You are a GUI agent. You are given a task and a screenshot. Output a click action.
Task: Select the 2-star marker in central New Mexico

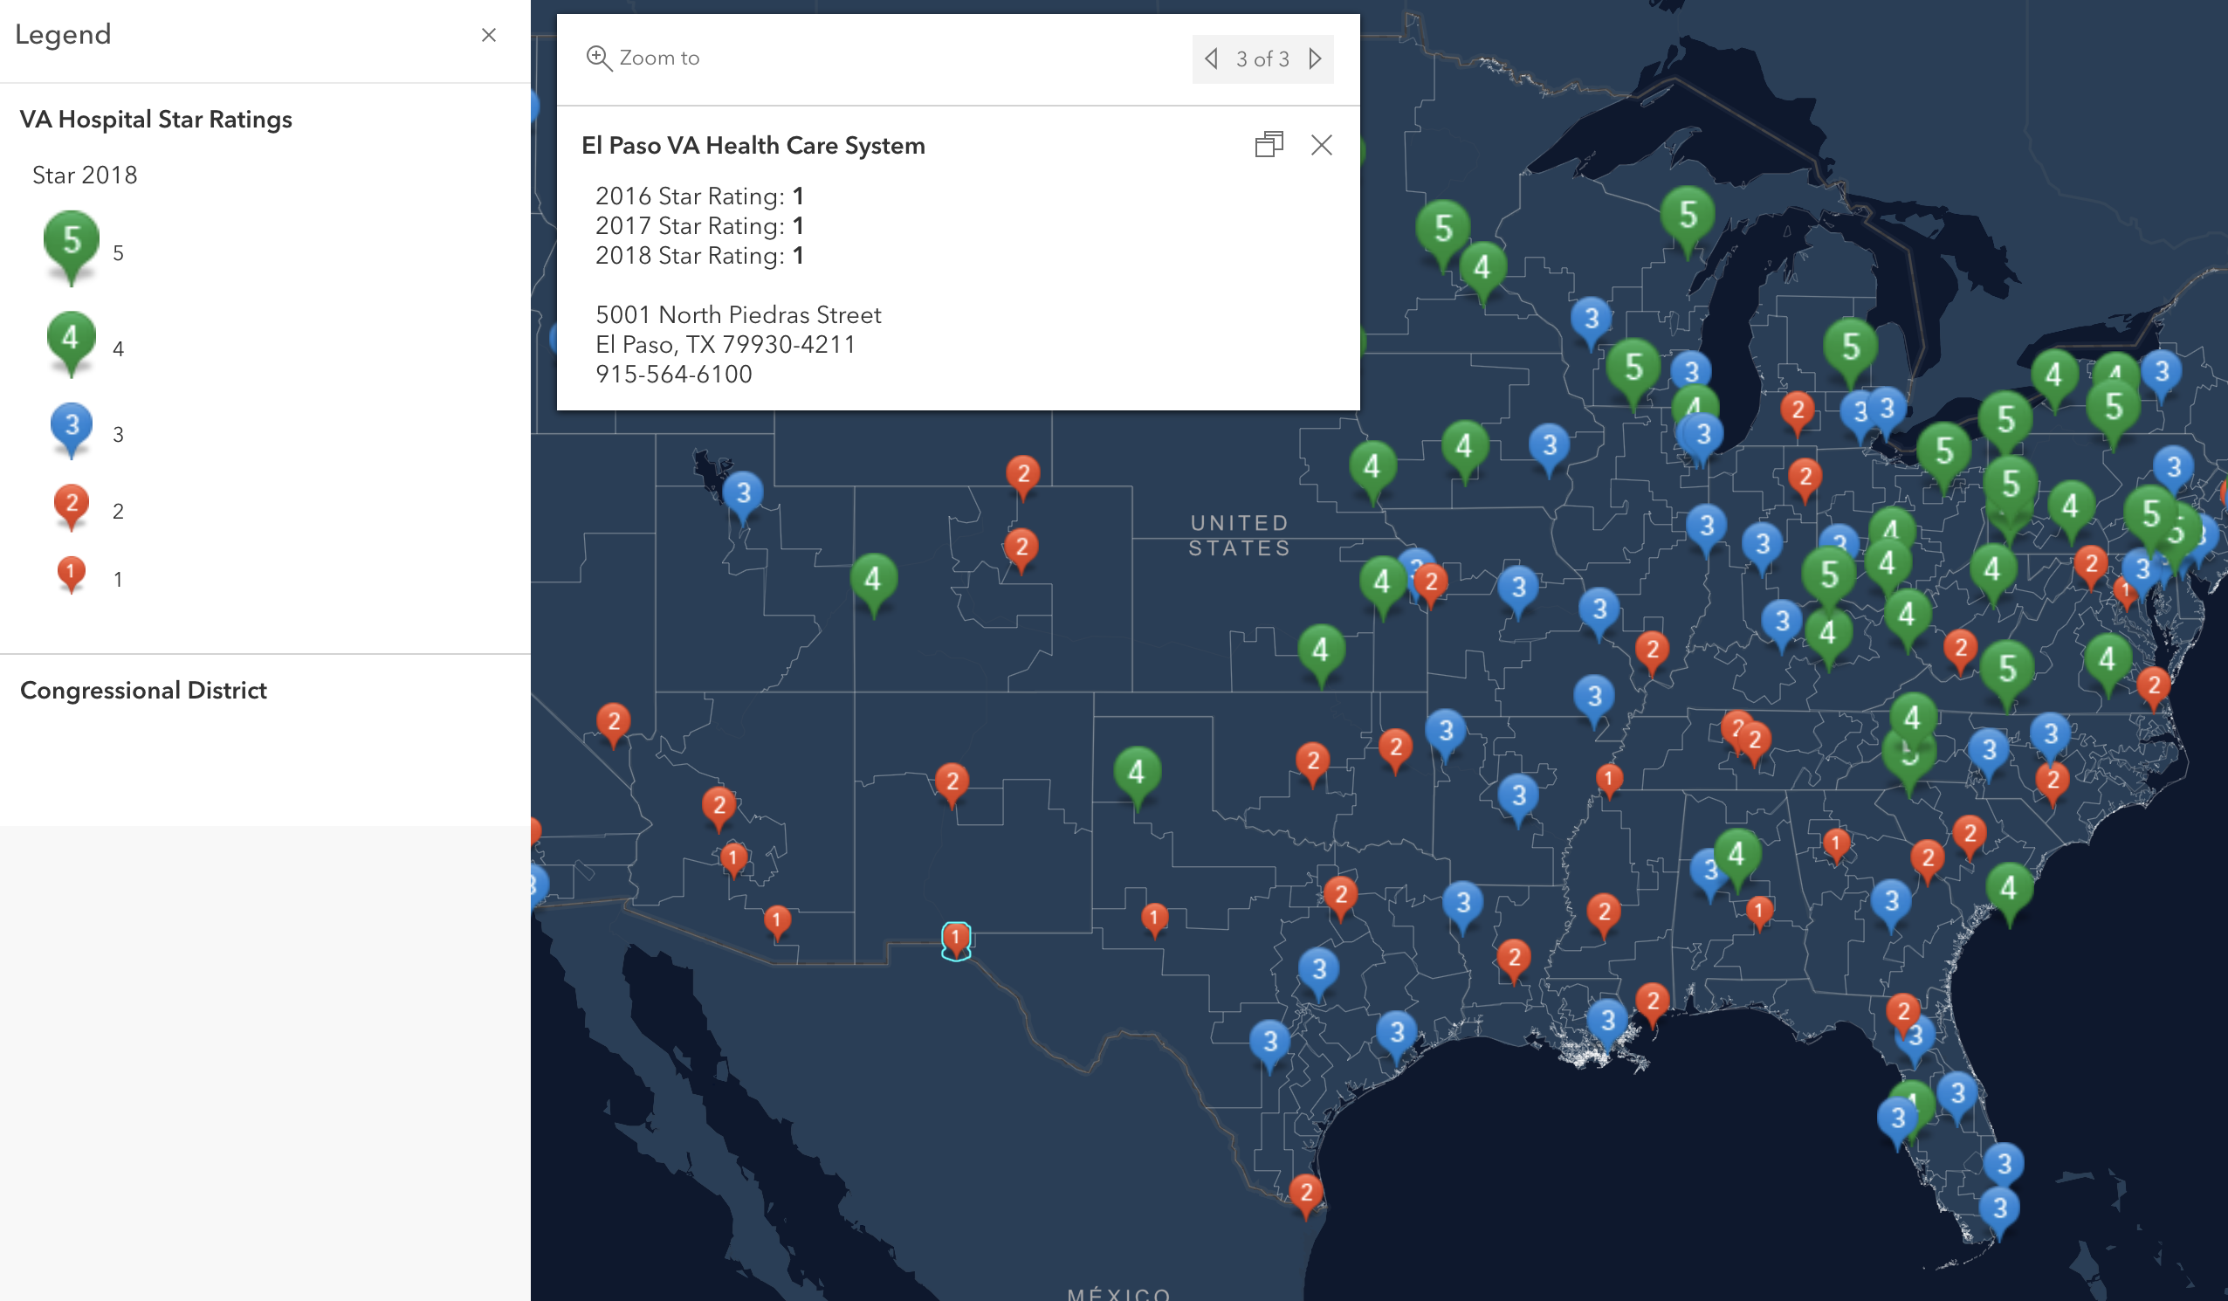click(x=952, y=784)
